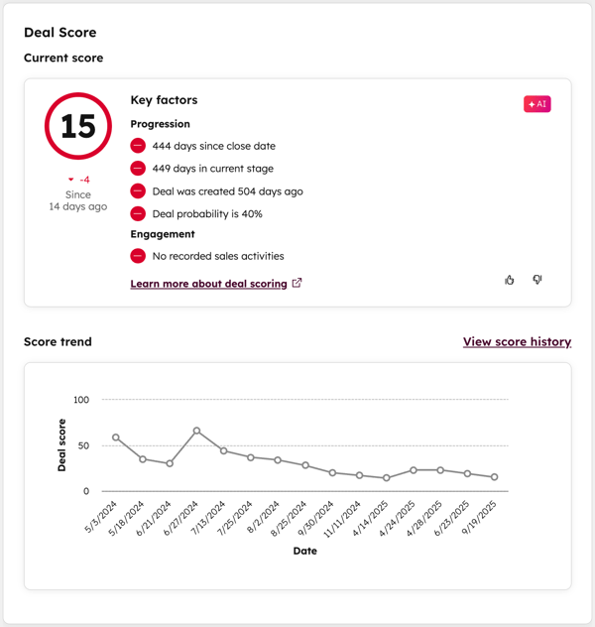Click the red icon beside Deal was created

(x=138, y=191)
